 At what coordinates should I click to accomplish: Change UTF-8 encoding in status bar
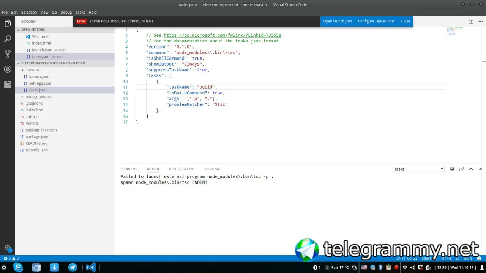(x=447, y=259)
